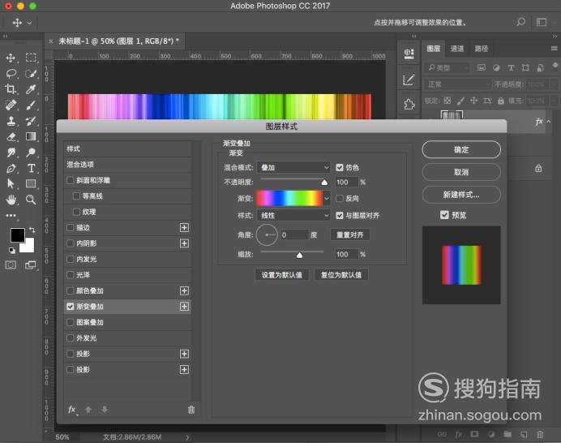The image size is (561, 443).
Task: Click the Cancel (取消) button
Action: (461, 172)
